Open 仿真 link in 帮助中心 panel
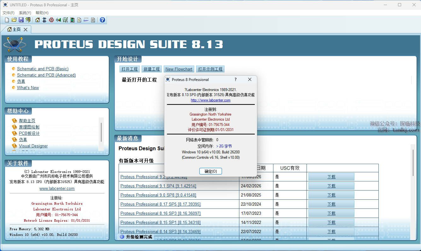The image size is (421, 251). click(23, 140)
